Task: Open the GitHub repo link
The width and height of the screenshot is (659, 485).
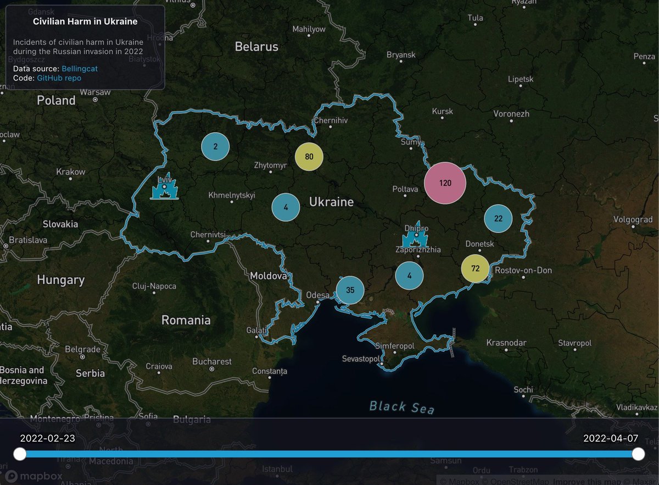Action: click(59, 78)
